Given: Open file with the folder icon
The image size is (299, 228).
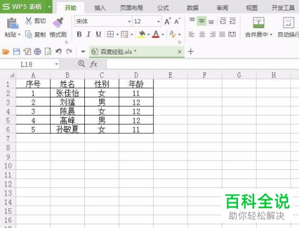Looking at the screenshot, I should (x=6, y=52).
